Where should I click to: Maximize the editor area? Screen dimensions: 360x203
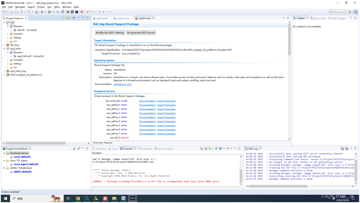[288, 18]
